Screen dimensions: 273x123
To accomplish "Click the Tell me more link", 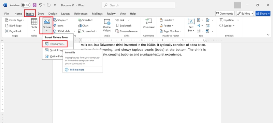I will pos(77,70).
